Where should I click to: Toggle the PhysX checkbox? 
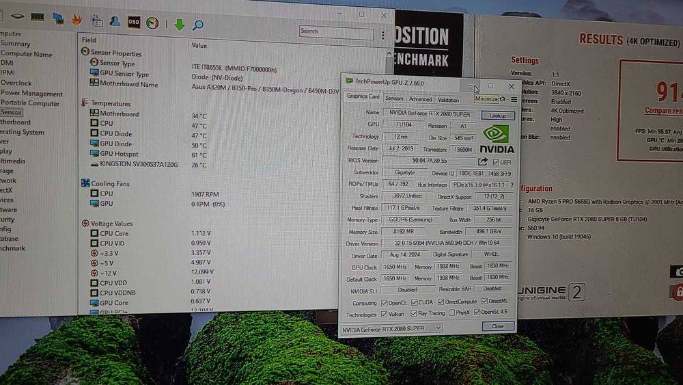tap(451, 313)
